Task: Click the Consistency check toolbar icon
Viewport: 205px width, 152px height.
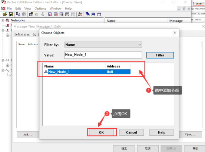Action: (31, 14)
